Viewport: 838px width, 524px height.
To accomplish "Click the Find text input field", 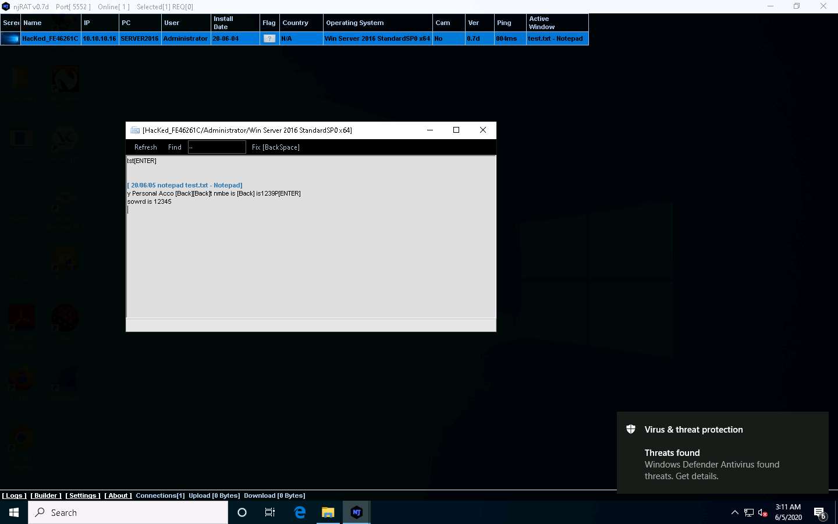I will tap(217, 147).
